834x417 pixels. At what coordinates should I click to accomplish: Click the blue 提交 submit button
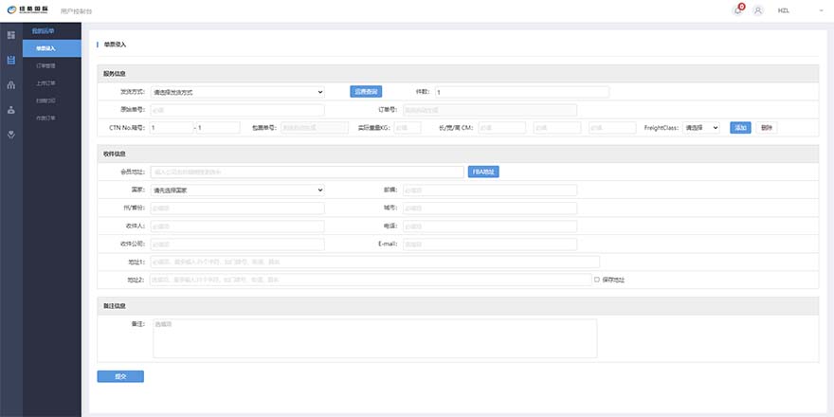click(x=120, y=376)
